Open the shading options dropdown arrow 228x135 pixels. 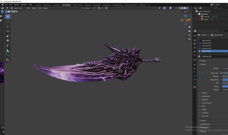point(190,8)
